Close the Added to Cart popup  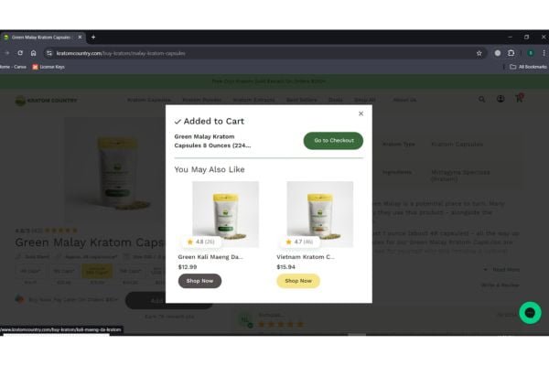click(x=361, y=113)
